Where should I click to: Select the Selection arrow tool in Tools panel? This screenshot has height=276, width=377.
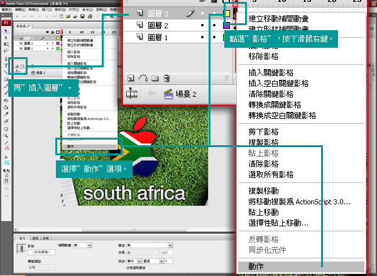(6, 31)
